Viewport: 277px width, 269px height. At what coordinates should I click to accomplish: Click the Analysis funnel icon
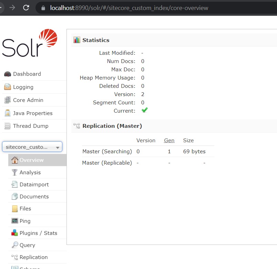click(x=14, y=172)
